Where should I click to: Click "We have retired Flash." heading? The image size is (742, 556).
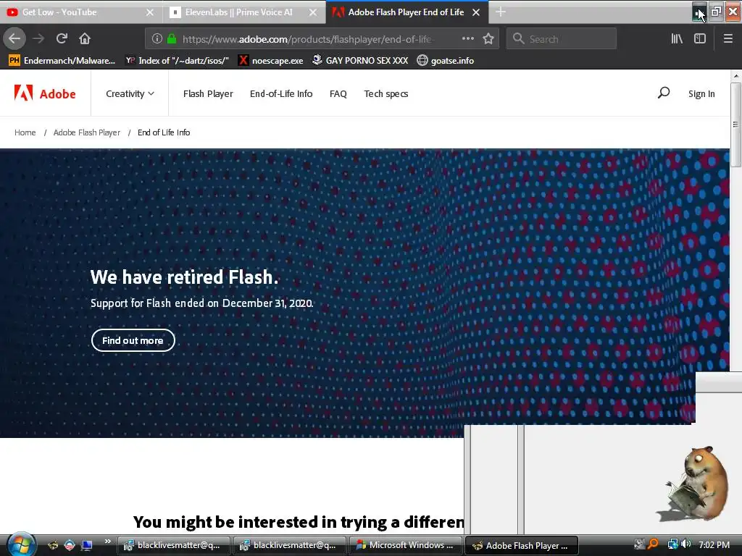pyautogui.click(x=184, y=277)
